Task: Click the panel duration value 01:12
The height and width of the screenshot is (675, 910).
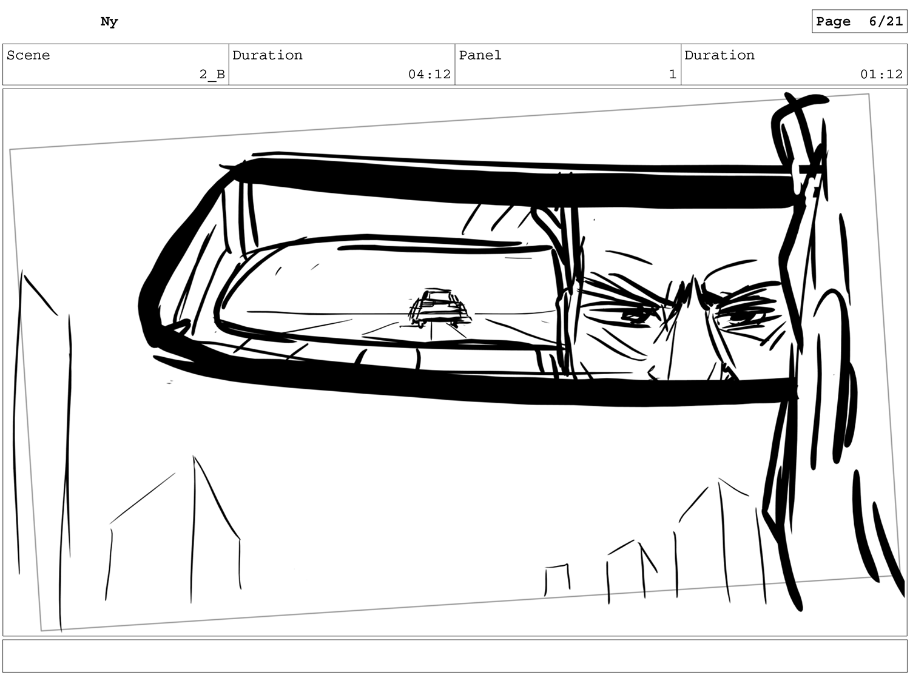Action: (x=881, y=74)
